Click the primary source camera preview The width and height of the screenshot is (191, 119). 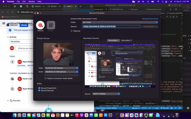tap(58, 54)
